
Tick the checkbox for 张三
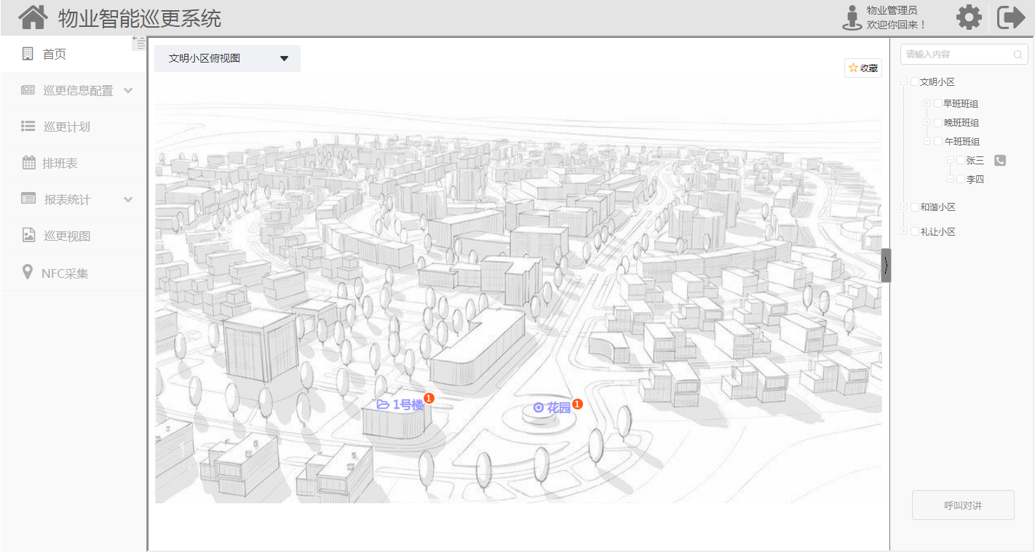pos(961,160)
